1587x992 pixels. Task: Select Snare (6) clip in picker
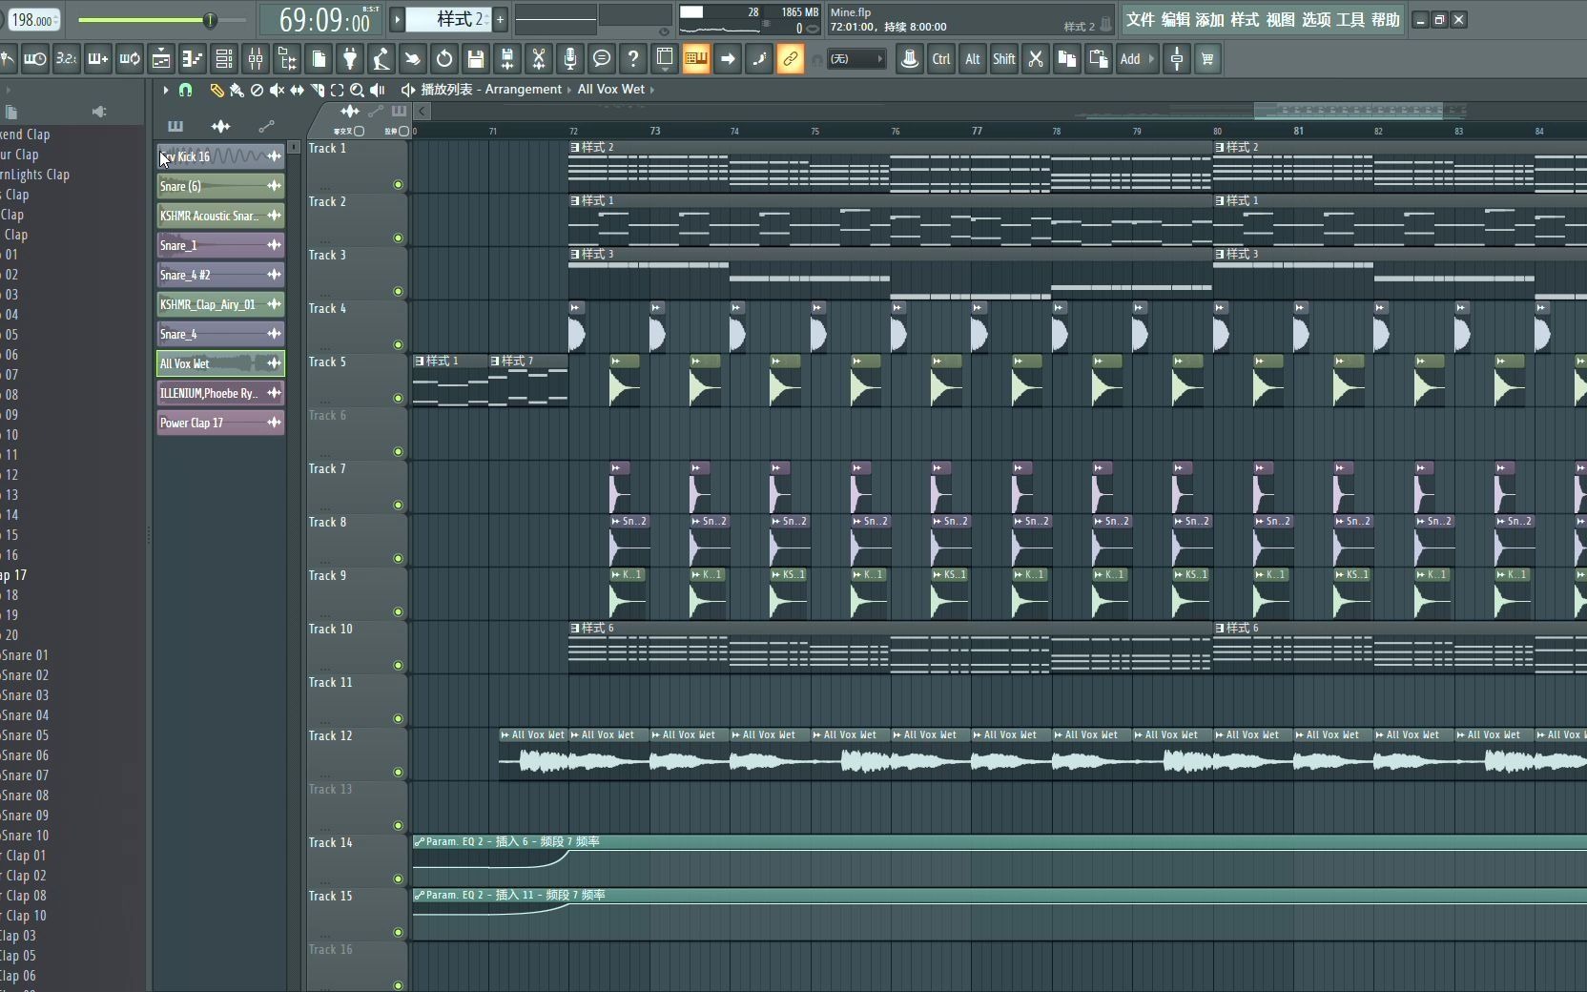[220, 186]
